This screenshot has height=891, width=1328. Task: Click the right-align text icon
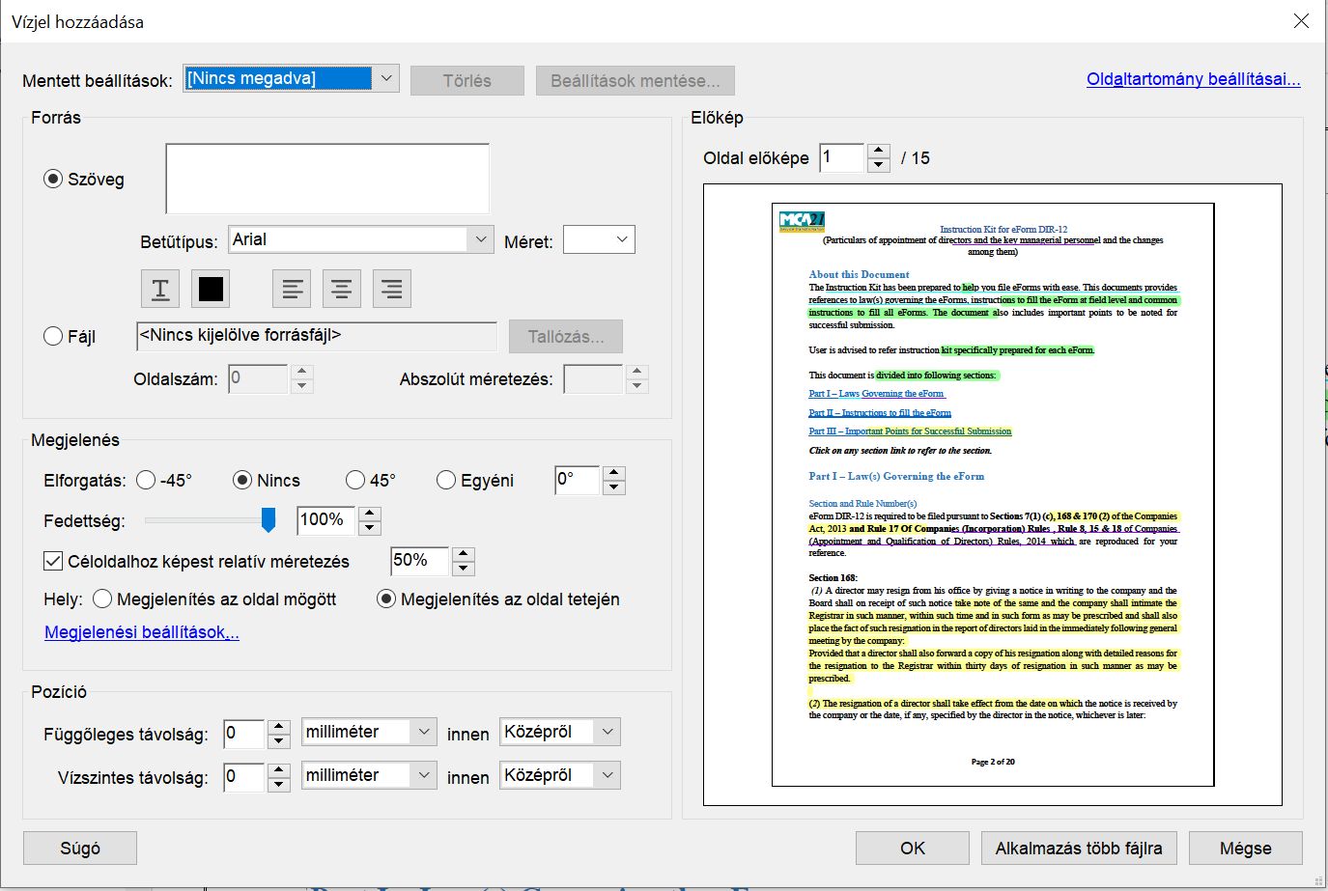tap(391, 289)
